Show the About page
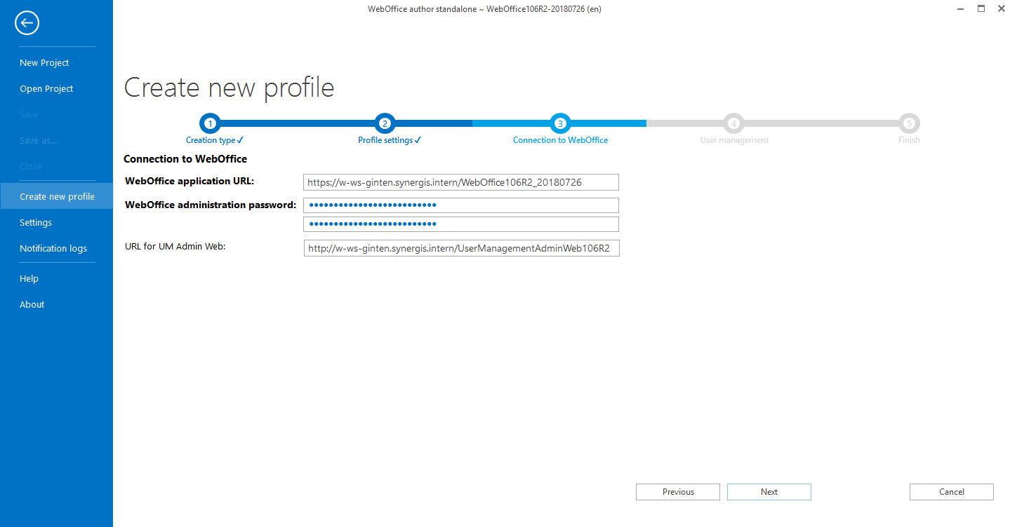The height and width of the screenshot is (527, 1010). [x=32, y=304]
